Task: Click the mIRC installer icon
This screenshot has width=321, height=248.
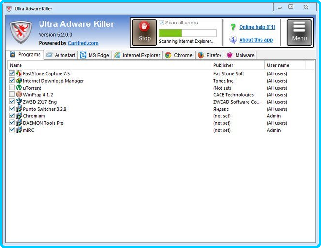Action: point(19,130)
